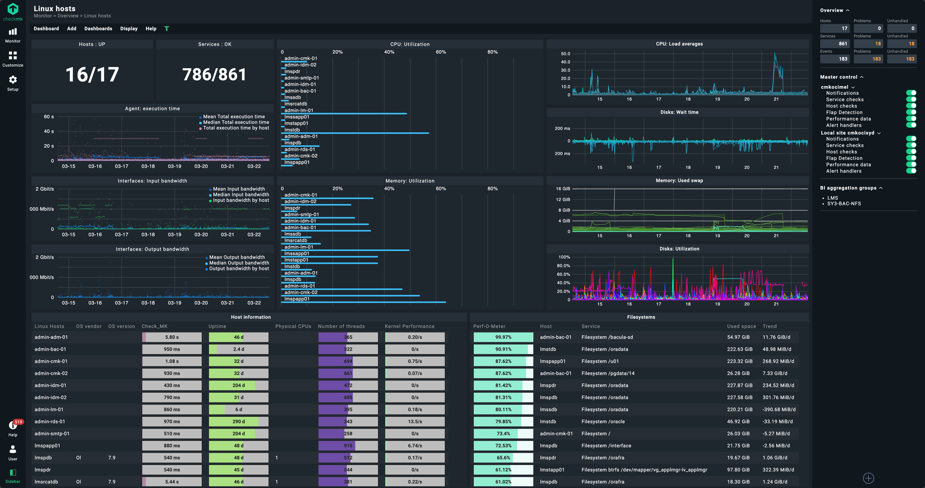The width and height of the screenshot is (925, 488).
Task: Click the green filter funnel icon
Action: tap(167, 29)
